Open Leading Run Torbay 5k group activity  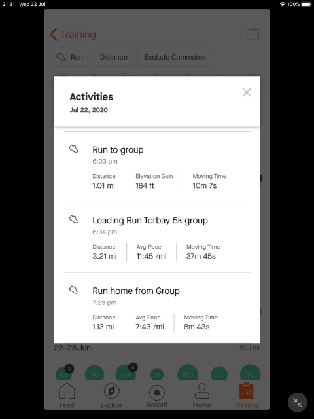(x=157, y=237)
